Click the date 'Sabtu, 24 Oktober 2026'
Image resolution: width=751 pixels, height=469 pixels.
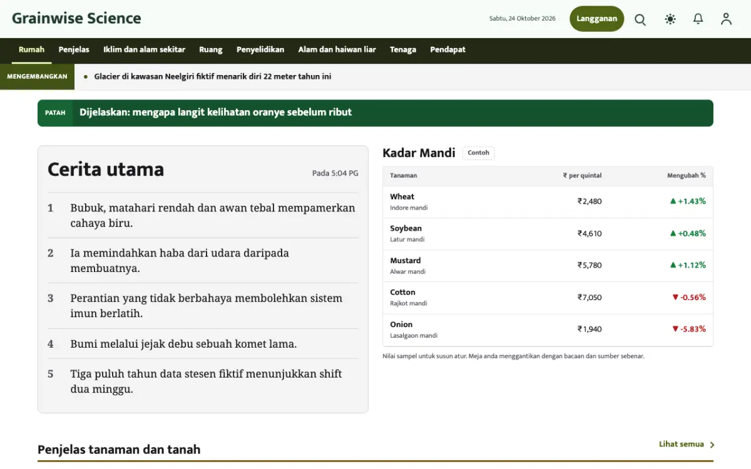click(523, 19)
